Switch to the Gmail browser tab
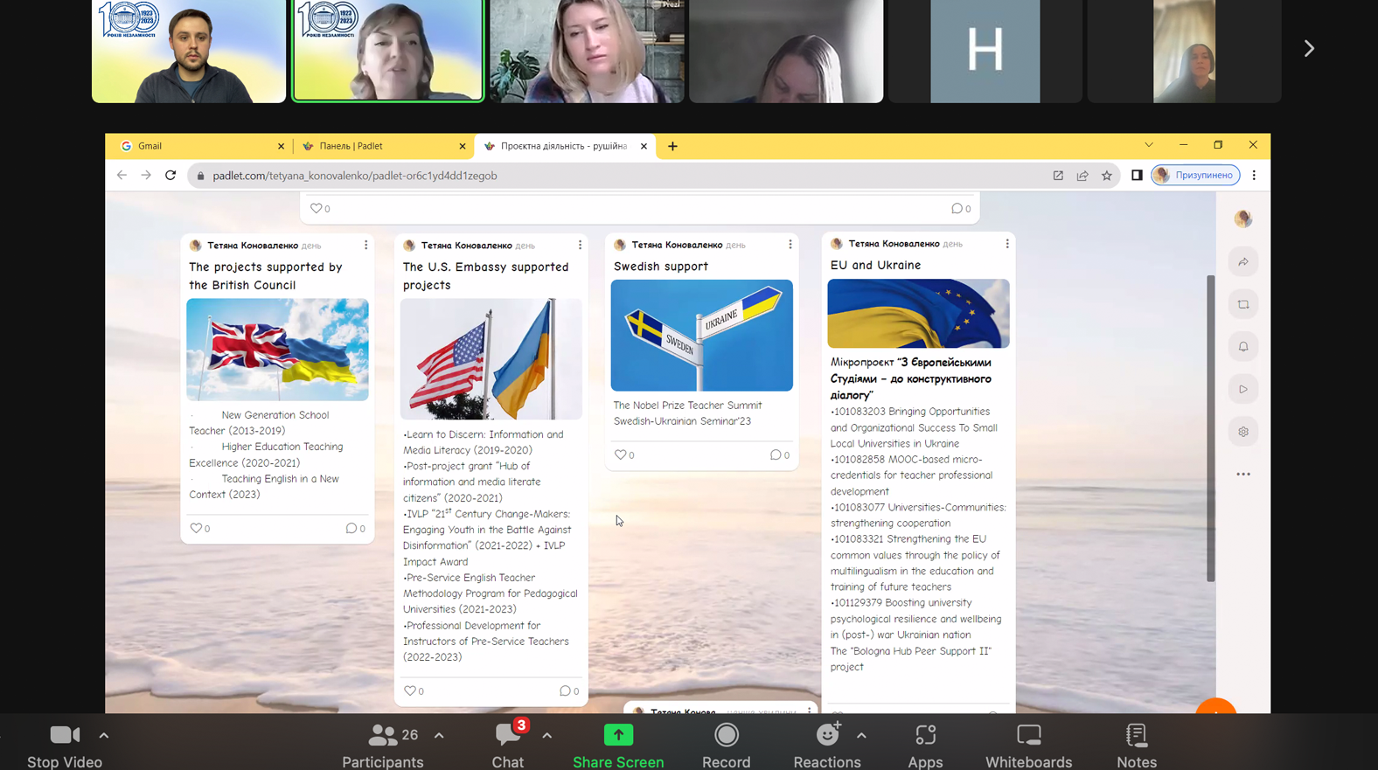This screenshot has height=770, width=1378. pyautogui.click(x=198, y=146)
